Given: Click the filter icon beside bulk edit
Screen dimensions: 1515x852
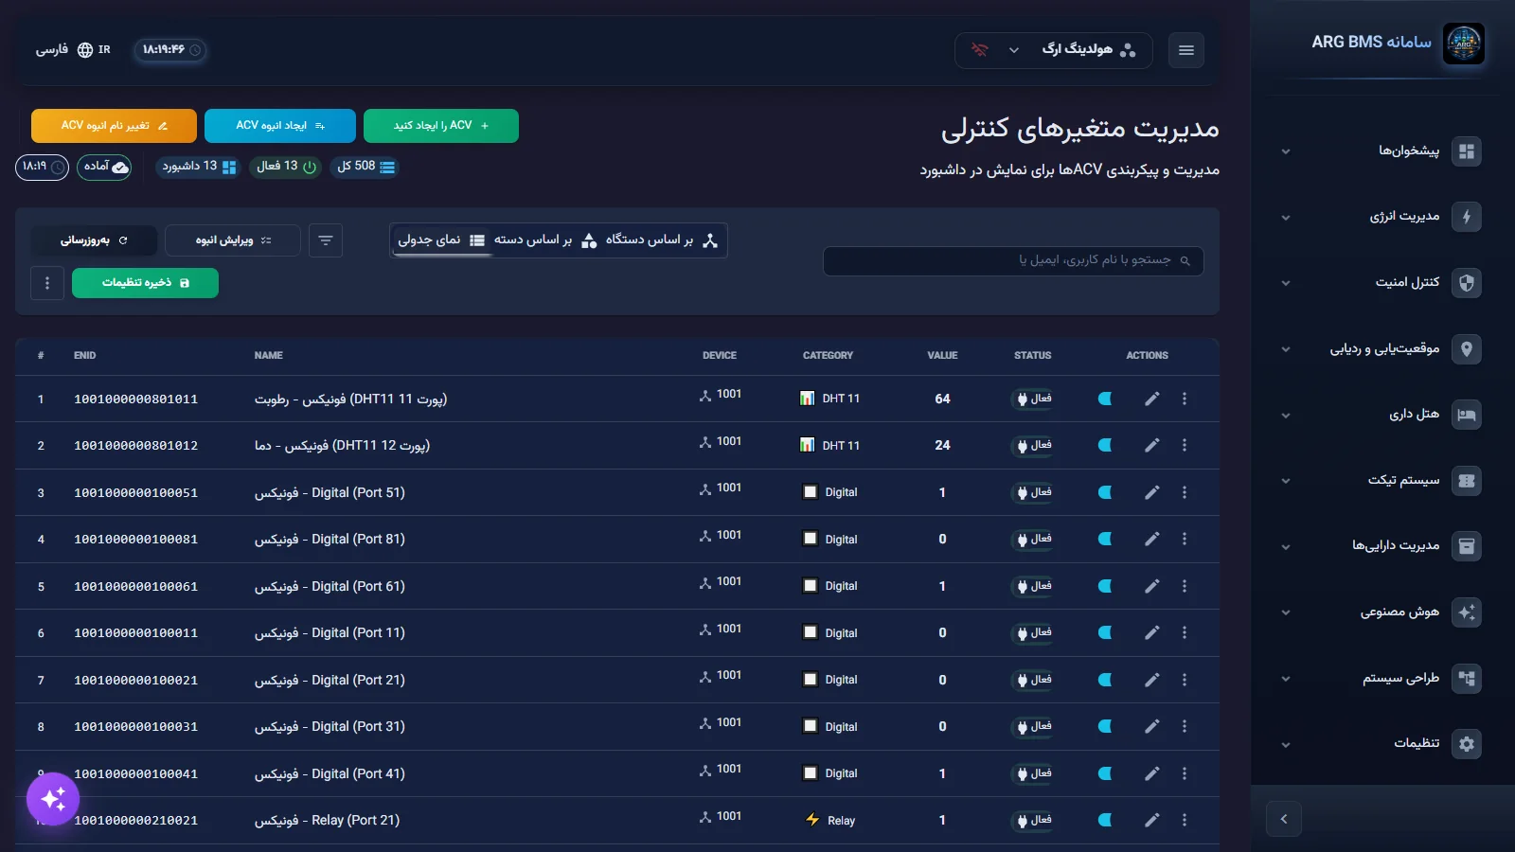Looking at the screenshot, I should click(x=326, y=240).
